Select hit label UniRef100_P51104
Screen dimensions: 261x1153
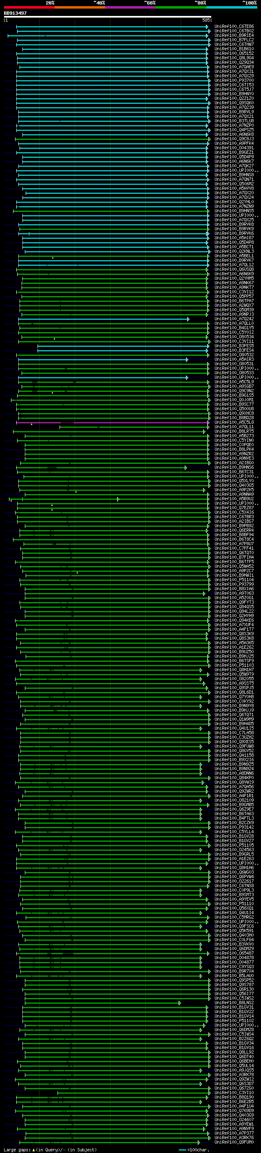click(x=234, y=580)
